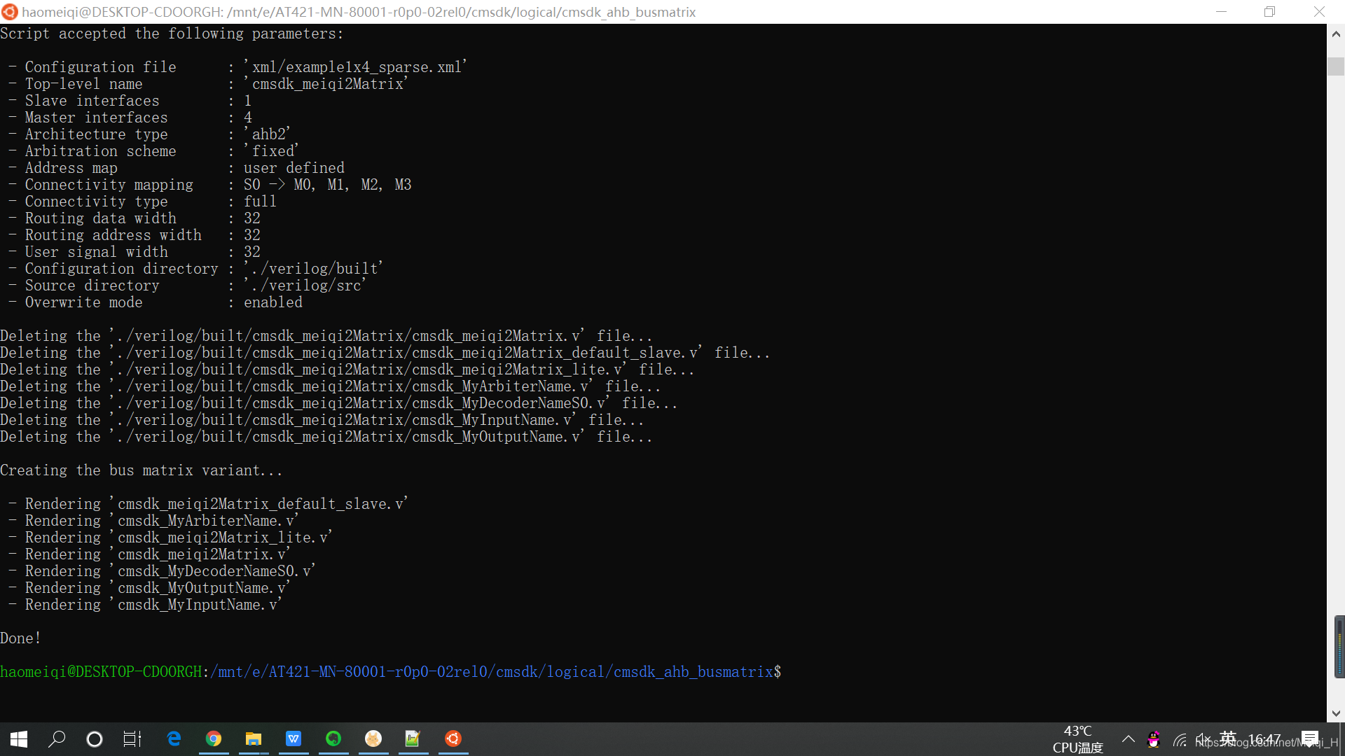The height and width of the screenshot is (756, 1345).
Task: Click the Ubuntu icon in the title bar
Action: pos(9,12)
